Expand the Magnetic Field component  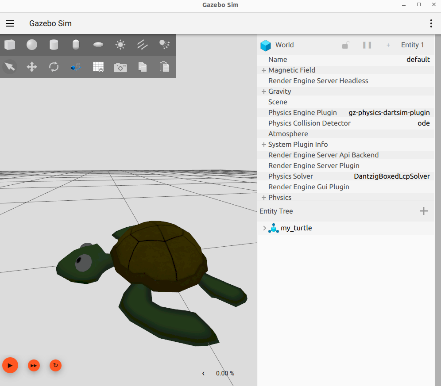(x=264, y=70)
